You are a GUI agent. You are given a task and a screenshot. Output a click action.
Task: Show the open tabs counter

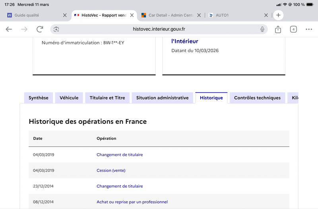click(x=293, y=29)
